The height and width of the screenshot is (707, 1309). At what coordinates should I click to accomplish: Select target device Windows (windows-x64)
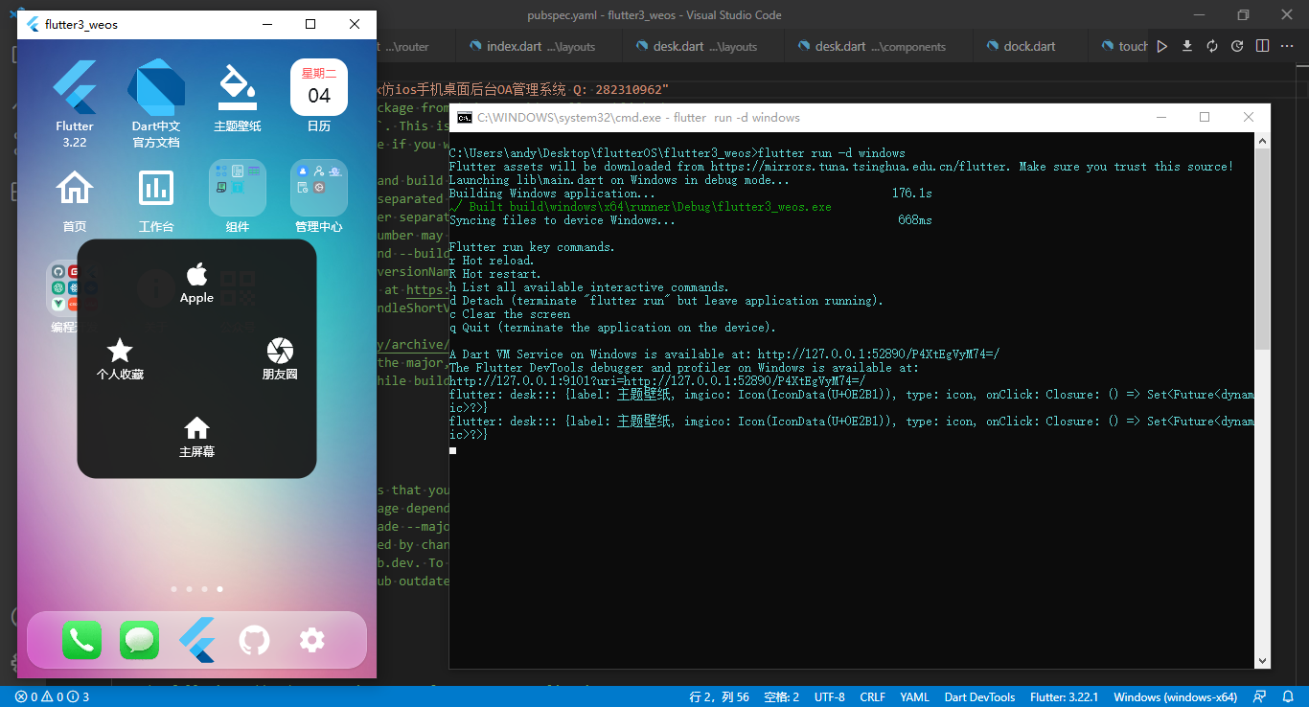(x=1175, y=696)
